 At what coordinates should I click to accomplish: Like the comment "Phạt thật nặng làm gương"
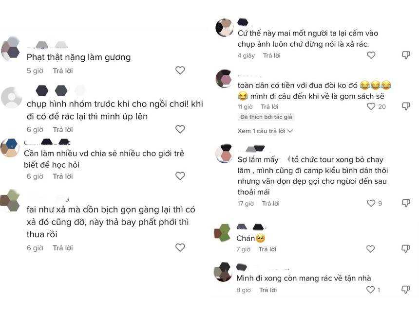pos(180,70)
